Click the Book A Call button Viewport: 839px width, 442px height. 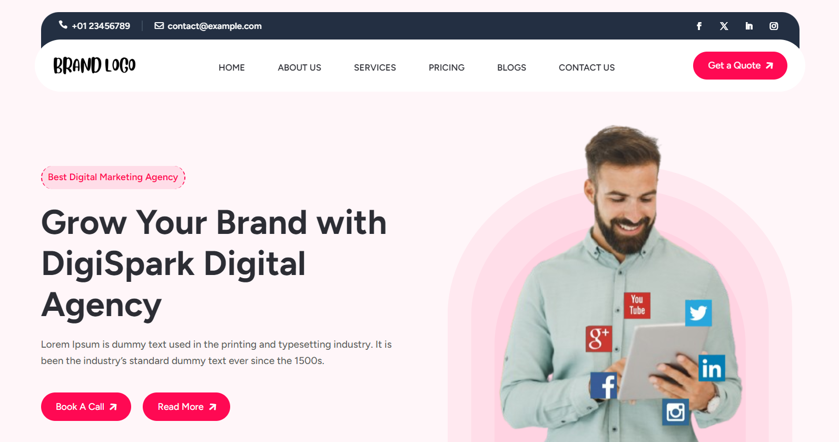(86, 407)
